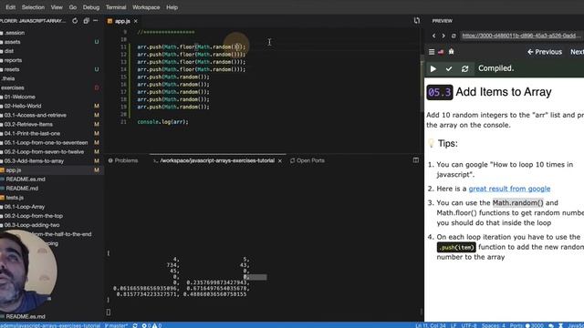584x328 pixels.
Task: Open the split editor icon at editor top right
Action: (417, 21)
